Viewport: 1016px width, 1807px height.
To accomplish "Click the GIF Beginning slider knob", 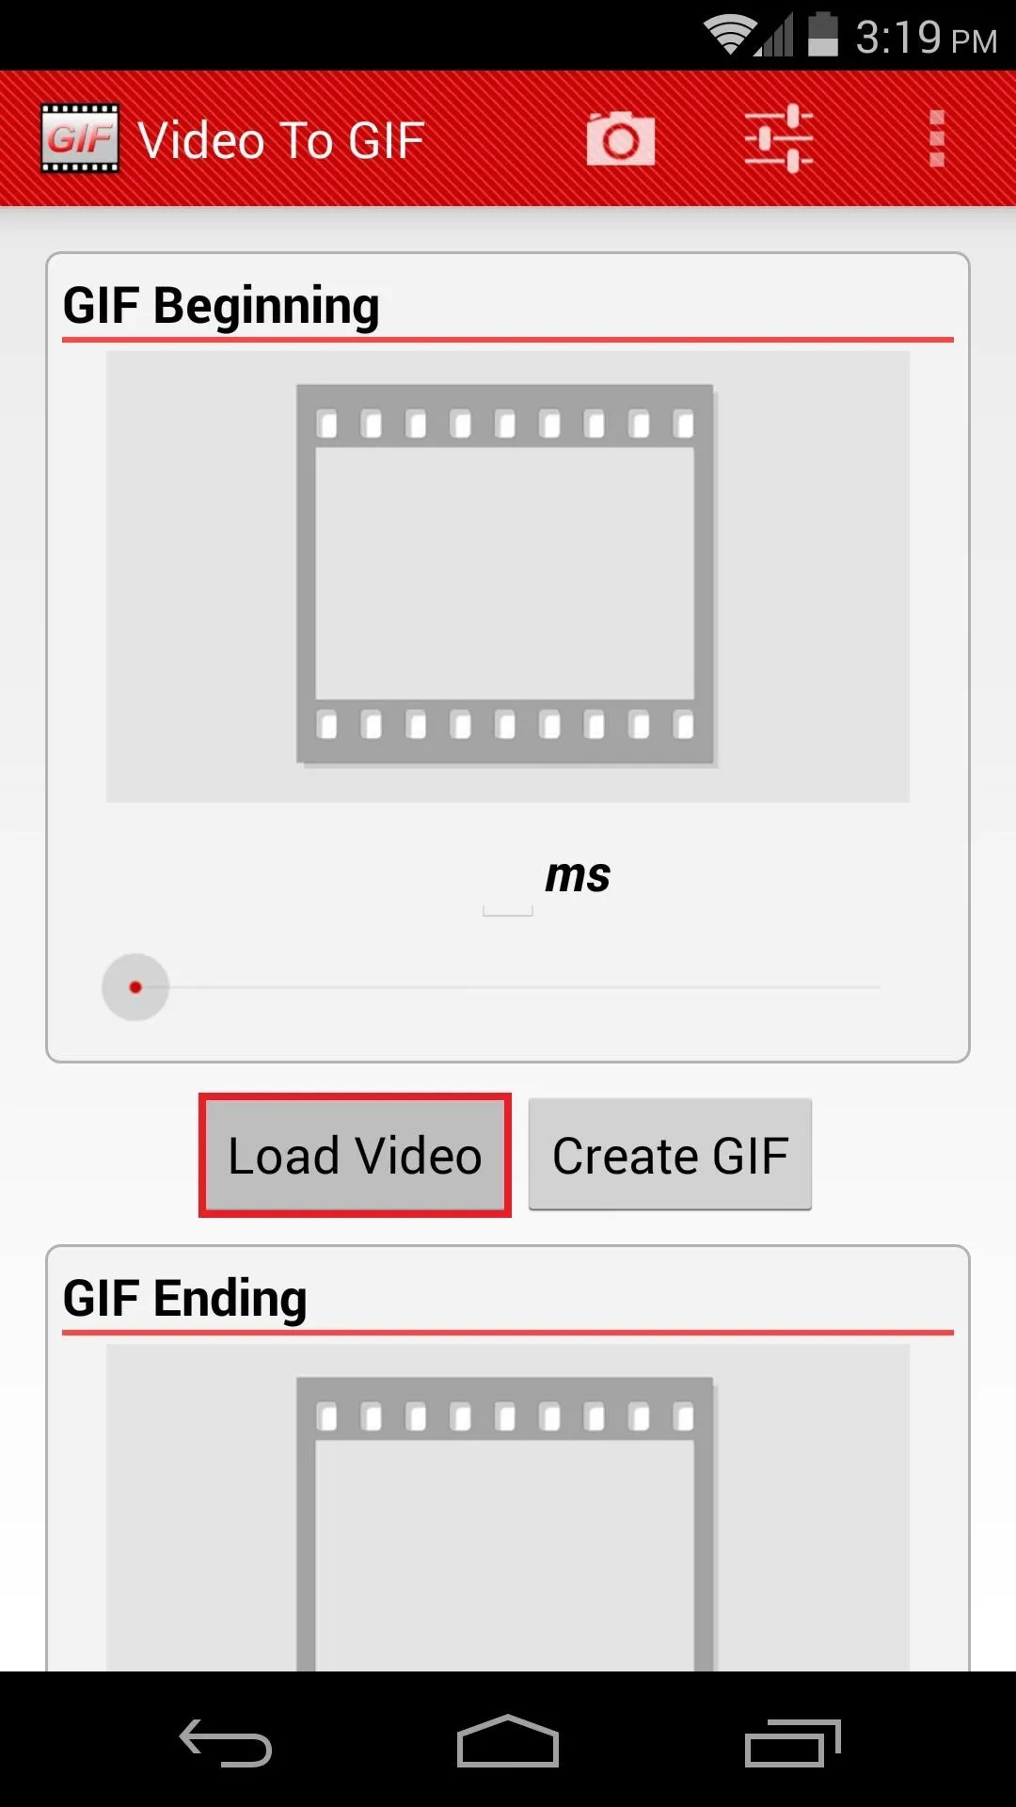I will [135, 987].
